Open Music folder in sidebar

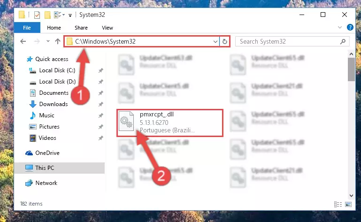point(47,115)
